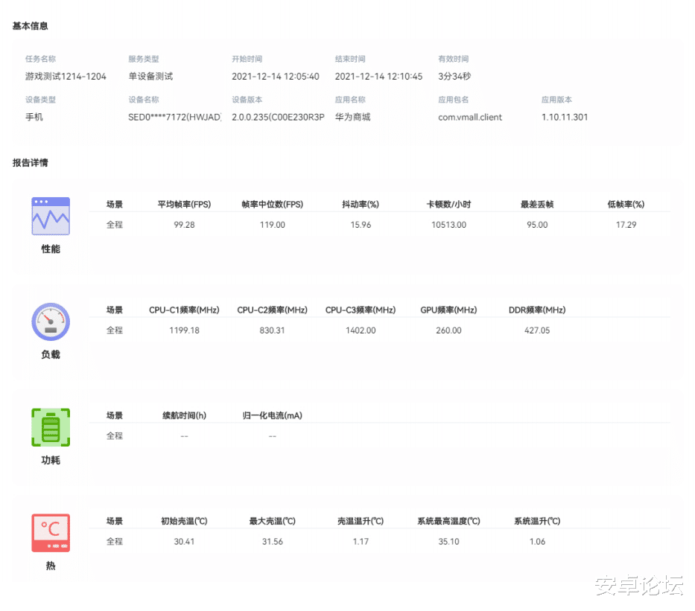Click start time 2021-12-14 12:05:40

276,76
